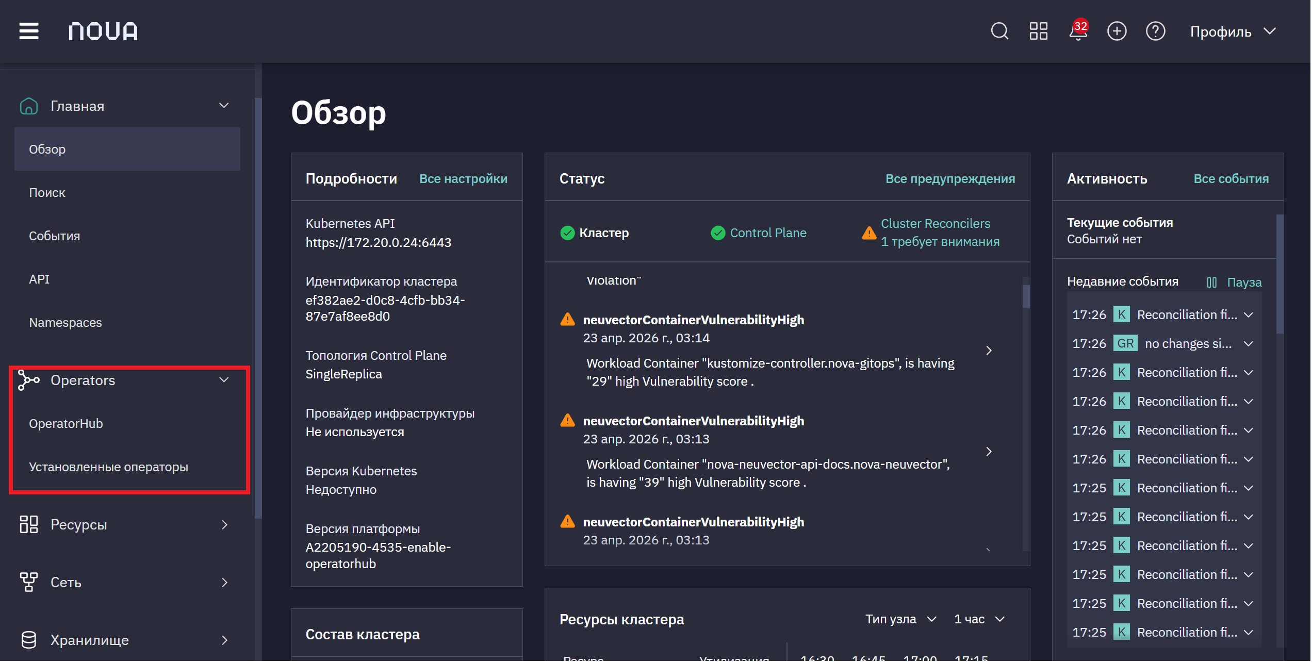Click the Cluster Reconcilers warning icon
The width and height of the screenshot is (1312, 662).
869,233
